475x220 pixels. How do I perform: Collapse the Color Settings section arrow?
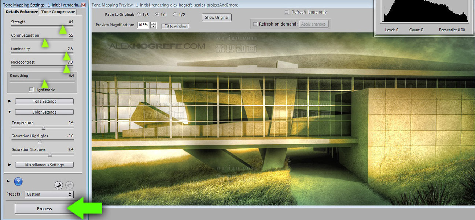10,112
